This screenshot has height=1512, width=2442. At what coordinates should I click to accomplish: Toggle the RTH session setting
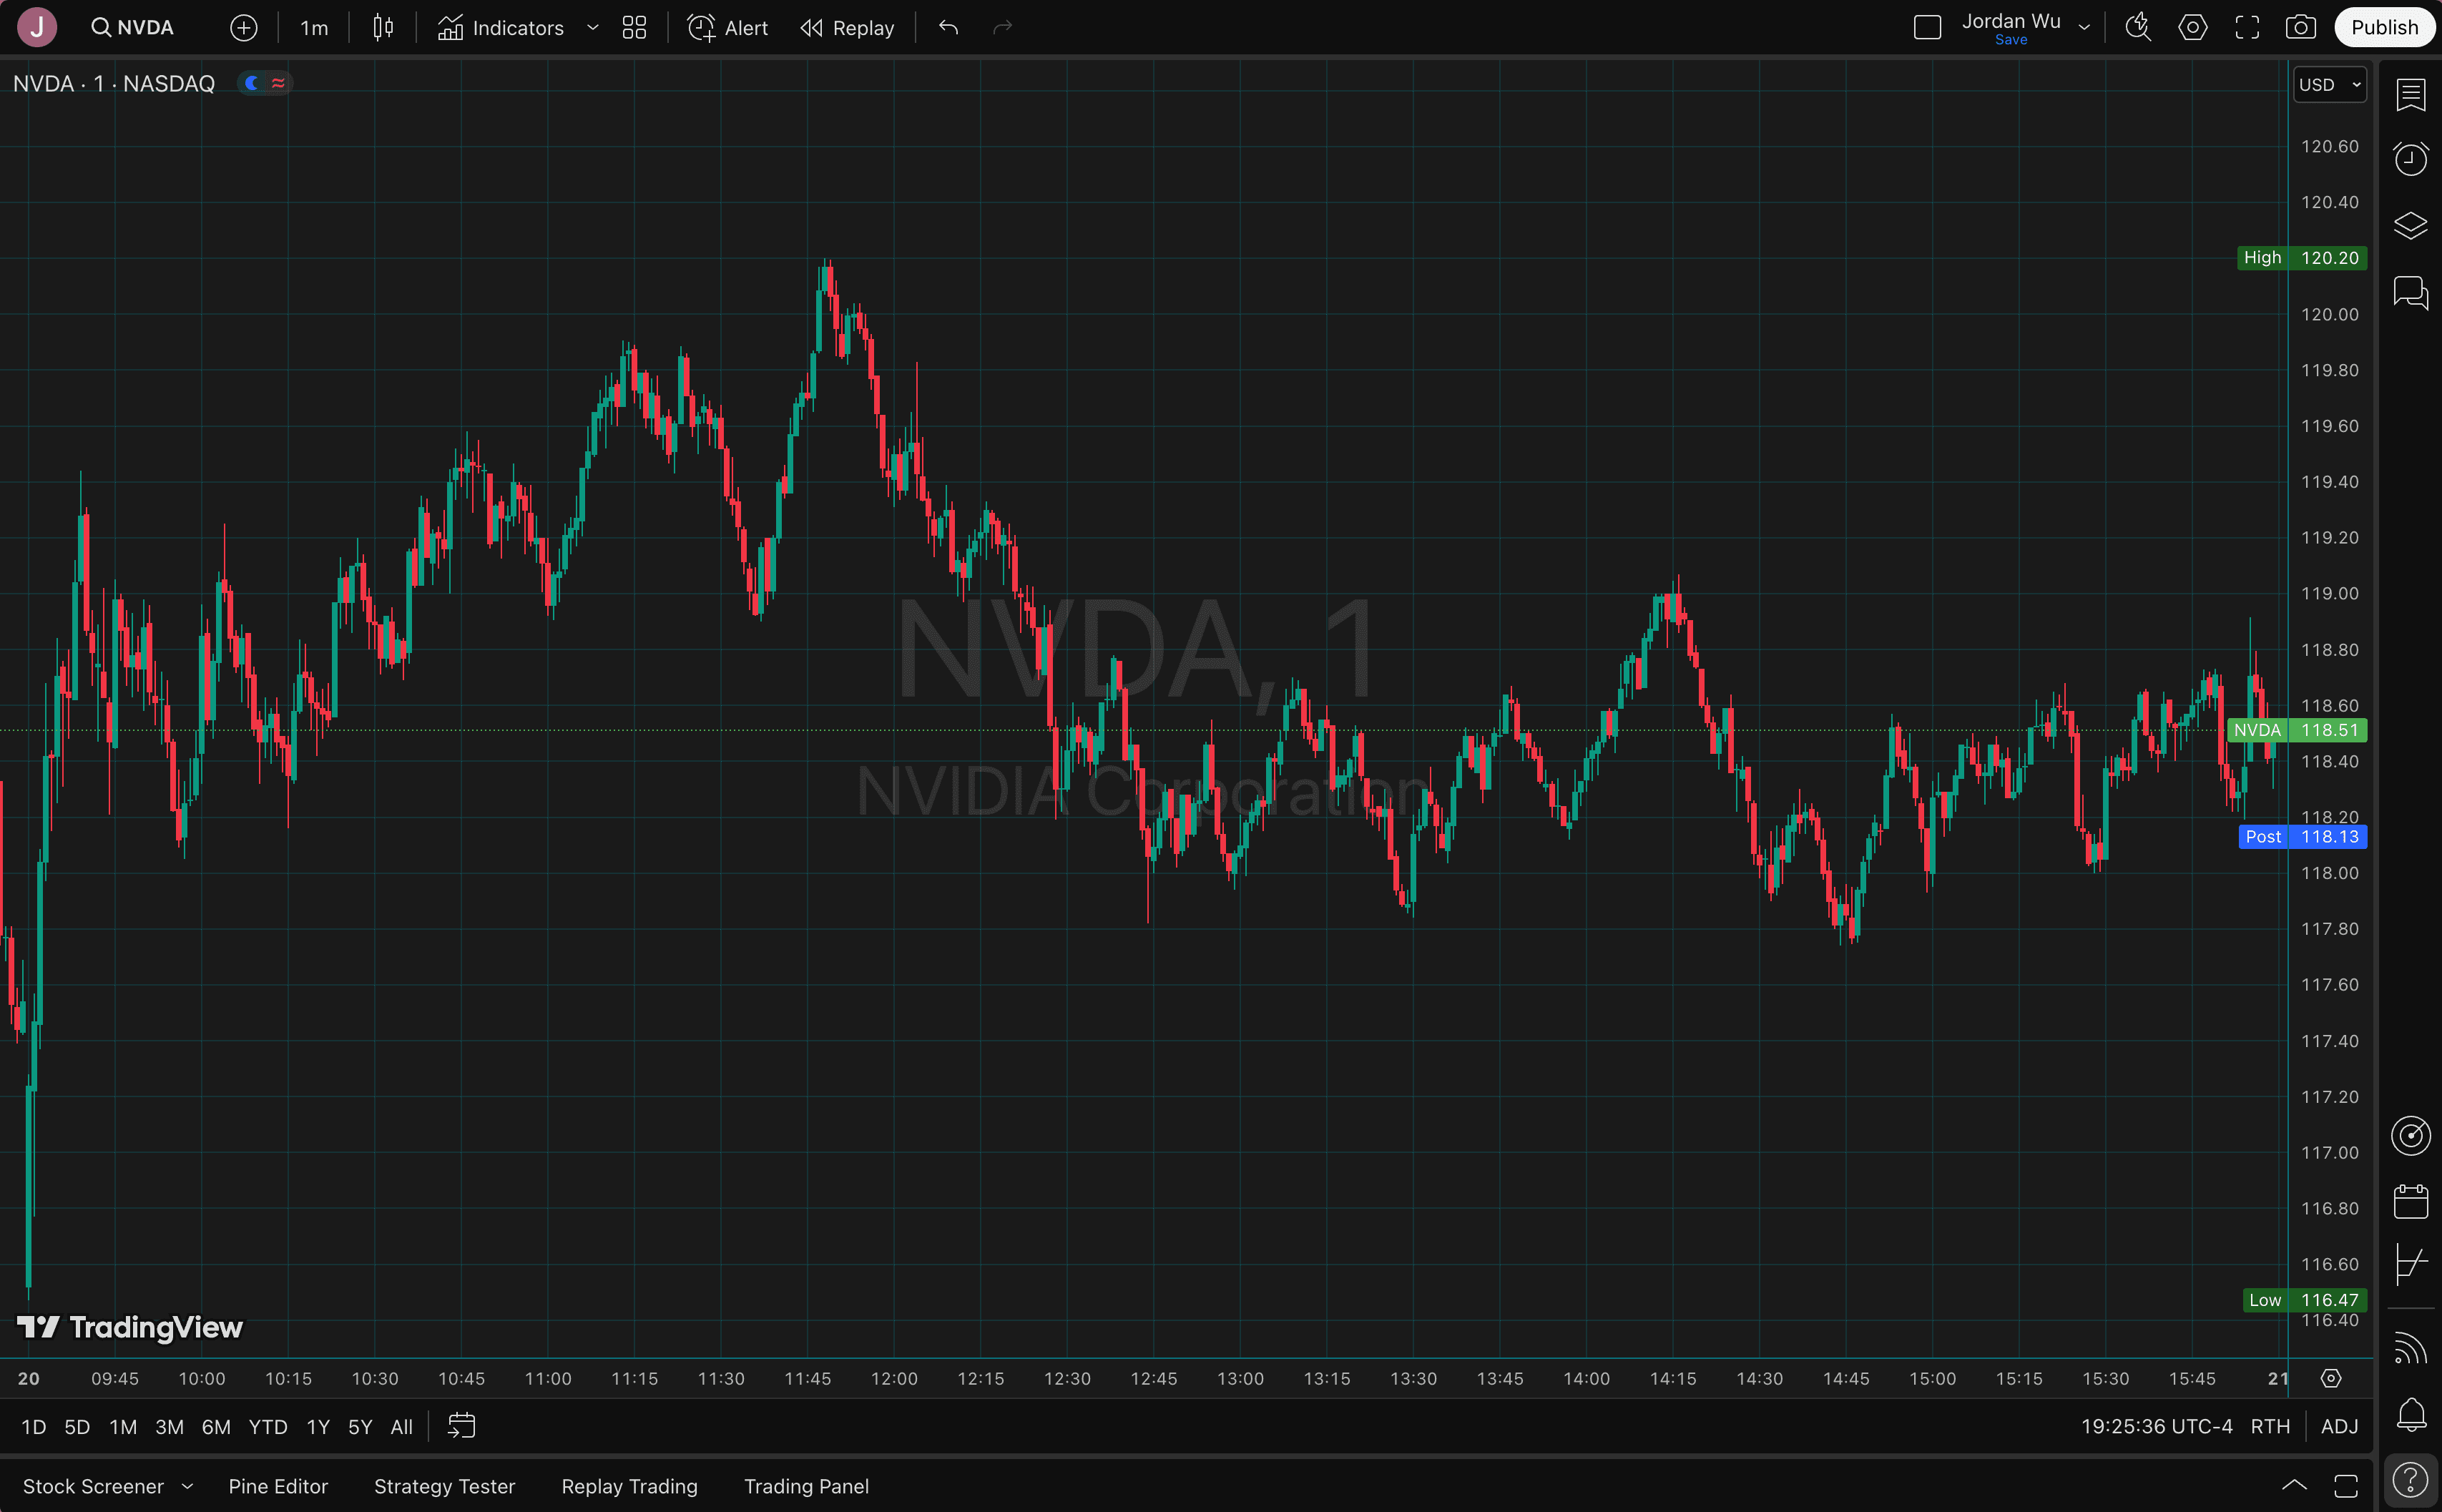click(2269, 1426)
